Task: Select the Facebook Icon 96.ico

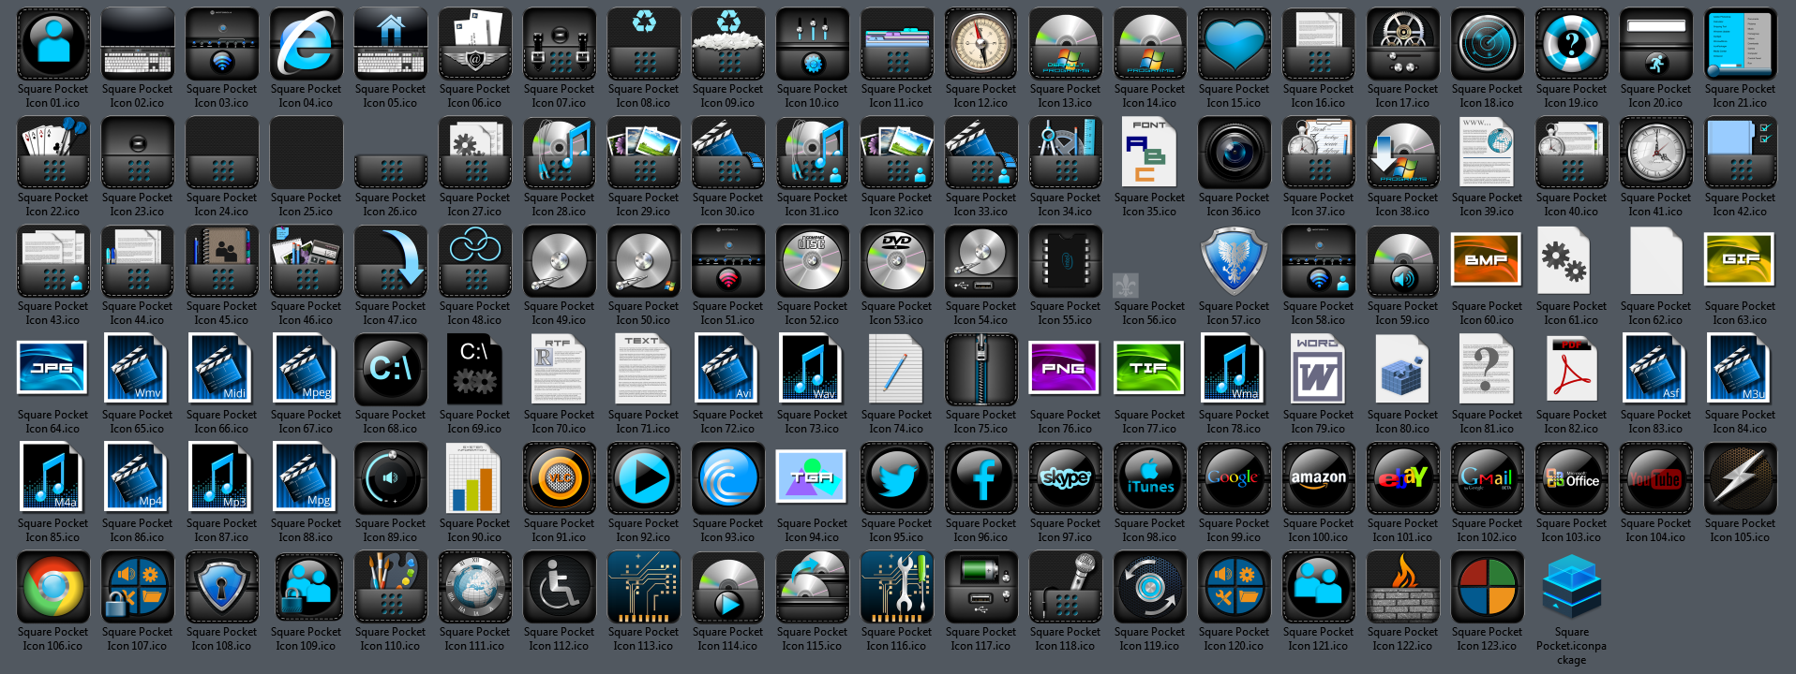Action: tap(981, 478)
